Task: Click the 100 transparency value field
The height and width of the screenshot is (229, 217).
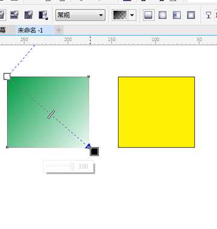Action: [x=83, y=166]
